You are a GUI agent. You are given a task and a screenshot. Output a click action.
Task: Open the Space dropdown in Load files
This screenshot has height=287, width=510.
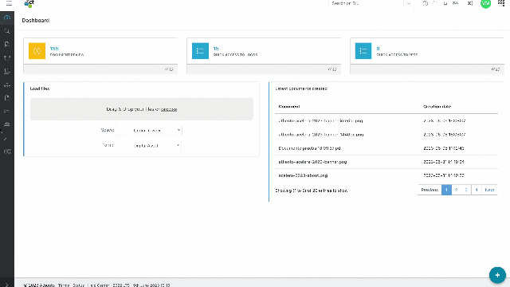[149, 130]
